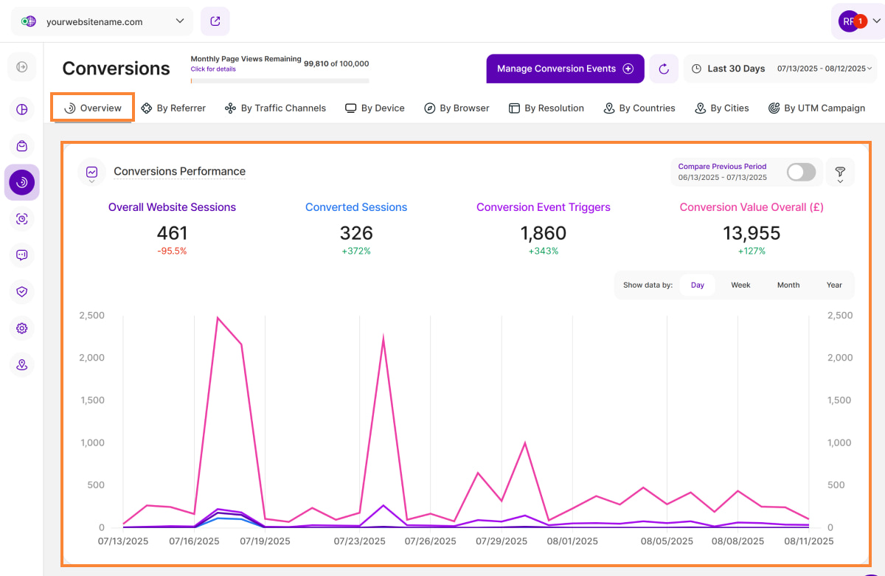The height and width of the screenshot is (576, 885).
Task: Expand the user profile avatar menu
Action: click(858, 21)
